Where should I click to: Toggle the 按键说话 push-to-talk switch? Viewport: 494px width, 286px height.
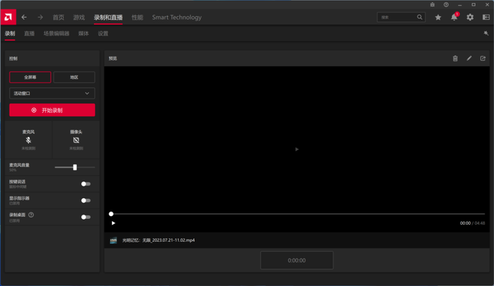86,184
